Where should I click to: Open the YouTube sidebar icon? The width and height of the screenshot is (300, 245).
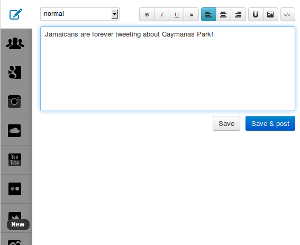click(15, 160)
